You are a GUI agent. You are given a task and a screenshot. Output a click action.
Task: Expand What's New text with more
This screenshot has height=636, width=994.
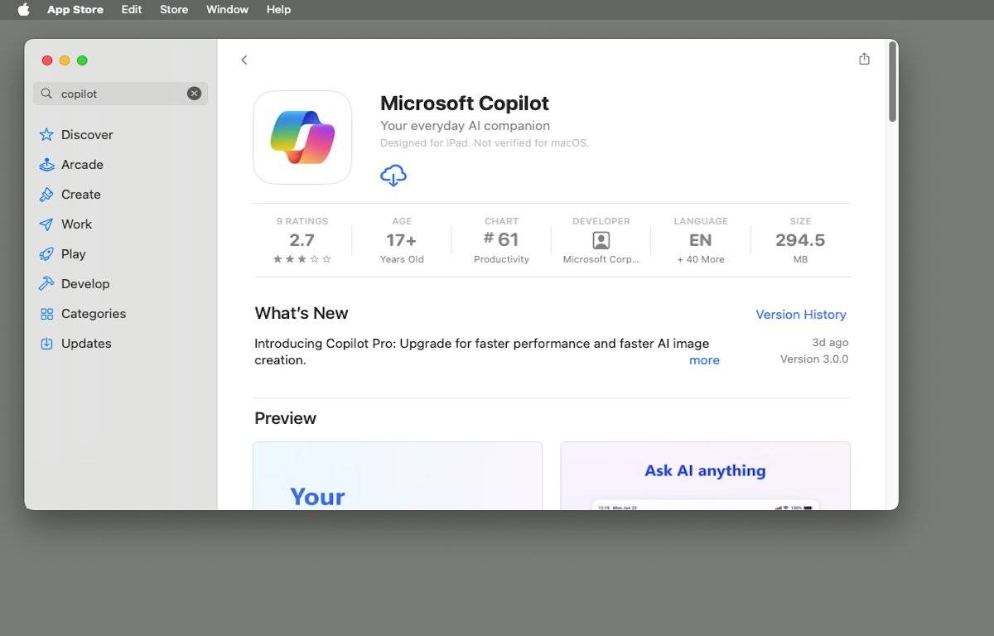click(704, 360)
